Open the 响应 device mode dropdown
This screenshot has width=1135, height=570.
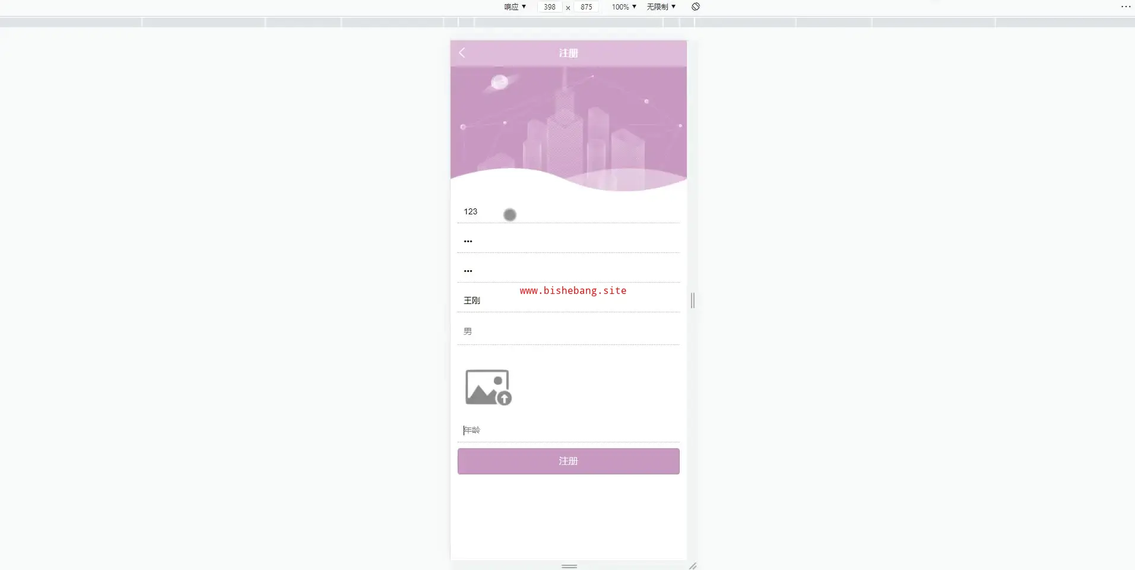pyautogui.click(x=515, y=7)
